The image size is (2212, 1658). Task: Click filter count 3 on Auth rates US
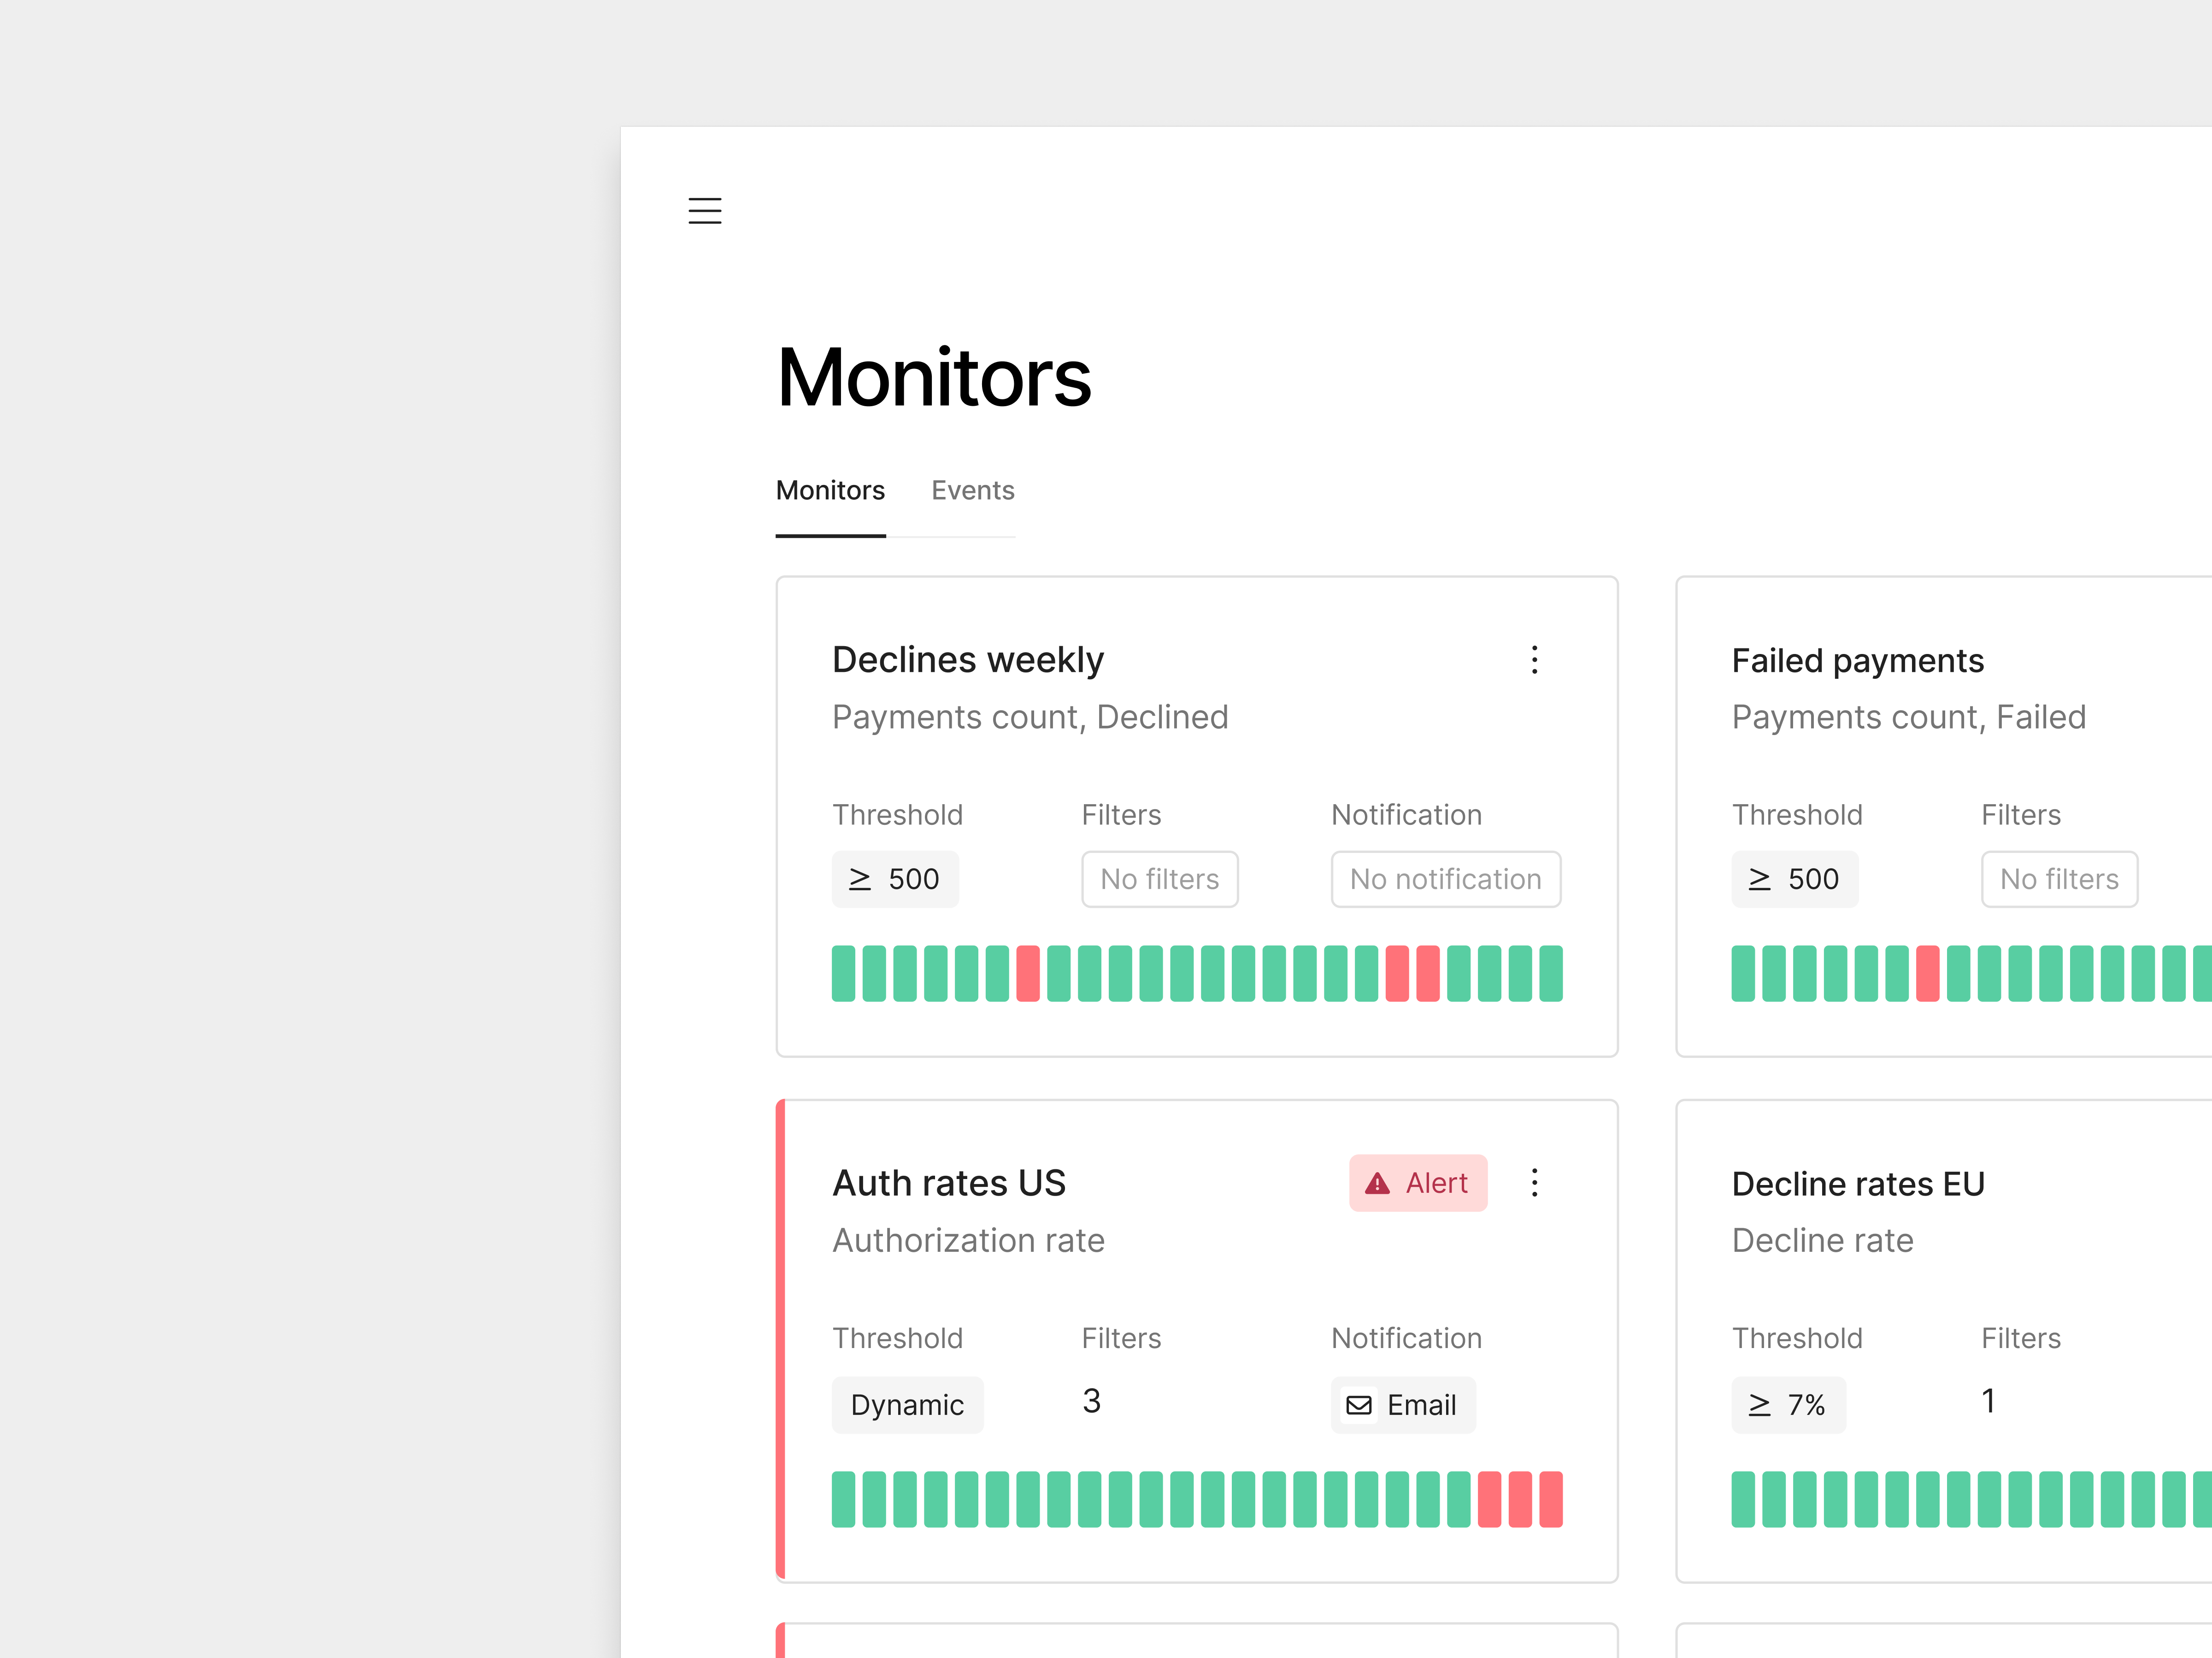[x=1092, y=1401]
